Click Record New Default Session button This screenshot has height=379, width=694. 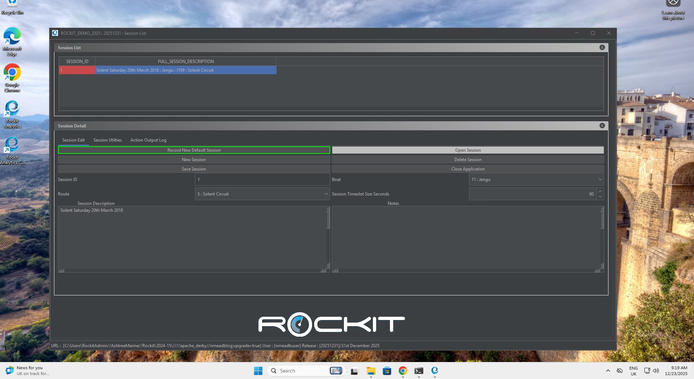click(194, 150)
